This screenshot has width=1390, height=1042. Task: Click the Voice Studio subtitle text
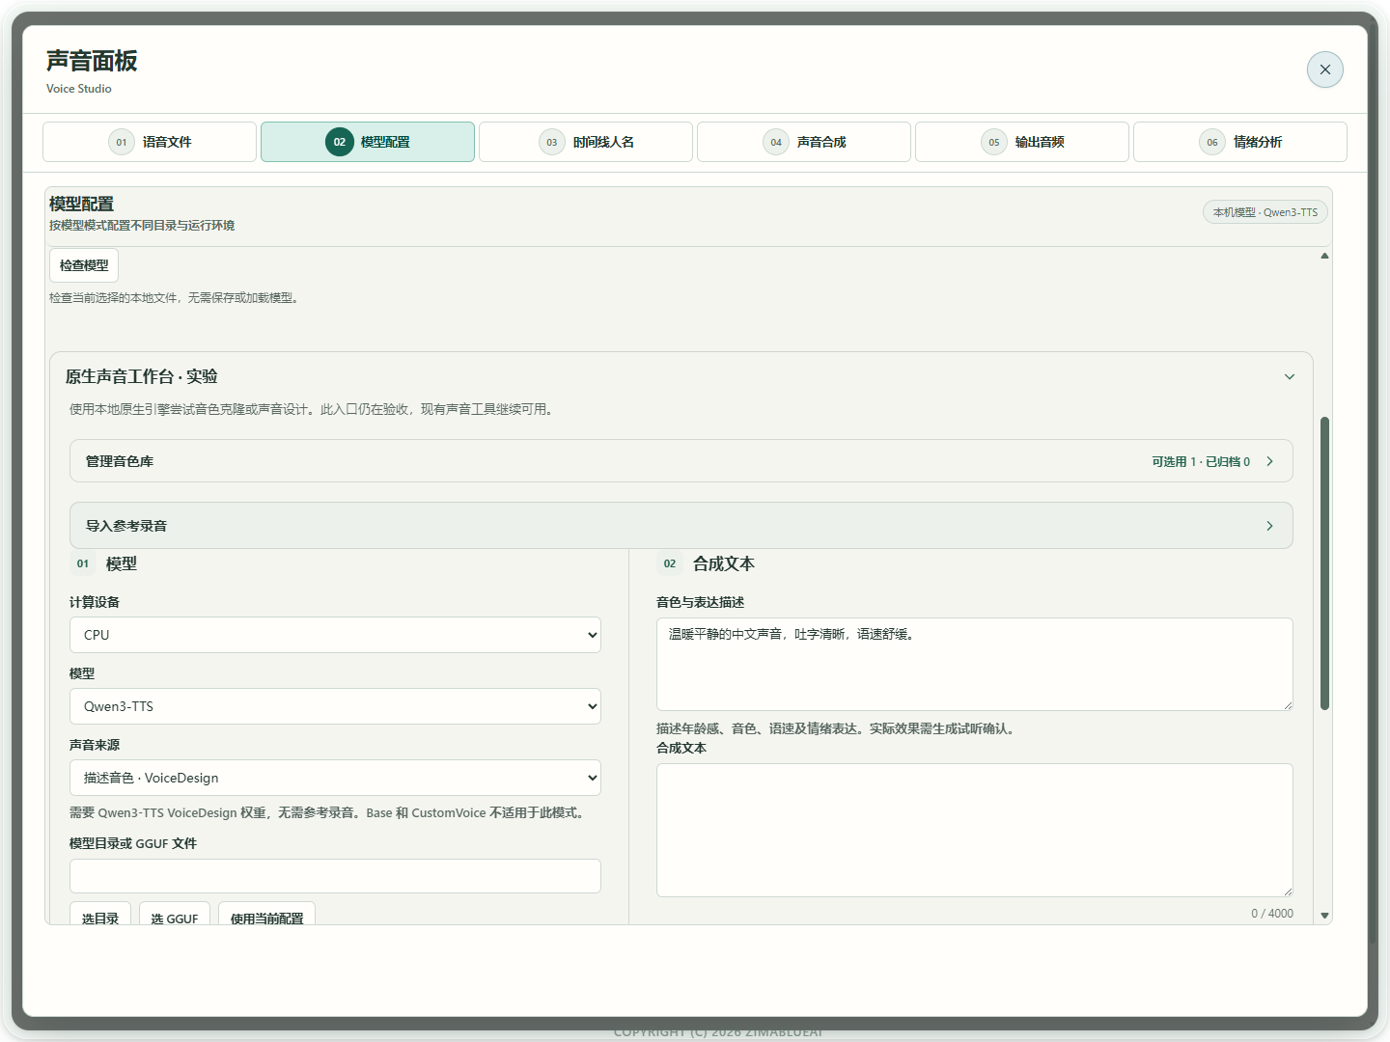click(x=79, y=89)
